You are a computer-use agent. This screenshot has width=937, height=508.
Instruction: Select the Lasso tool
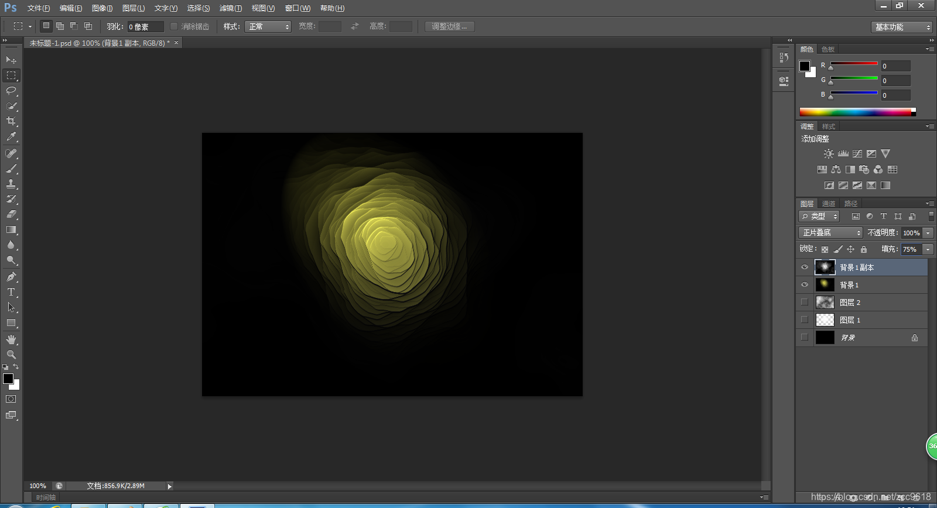11,91
